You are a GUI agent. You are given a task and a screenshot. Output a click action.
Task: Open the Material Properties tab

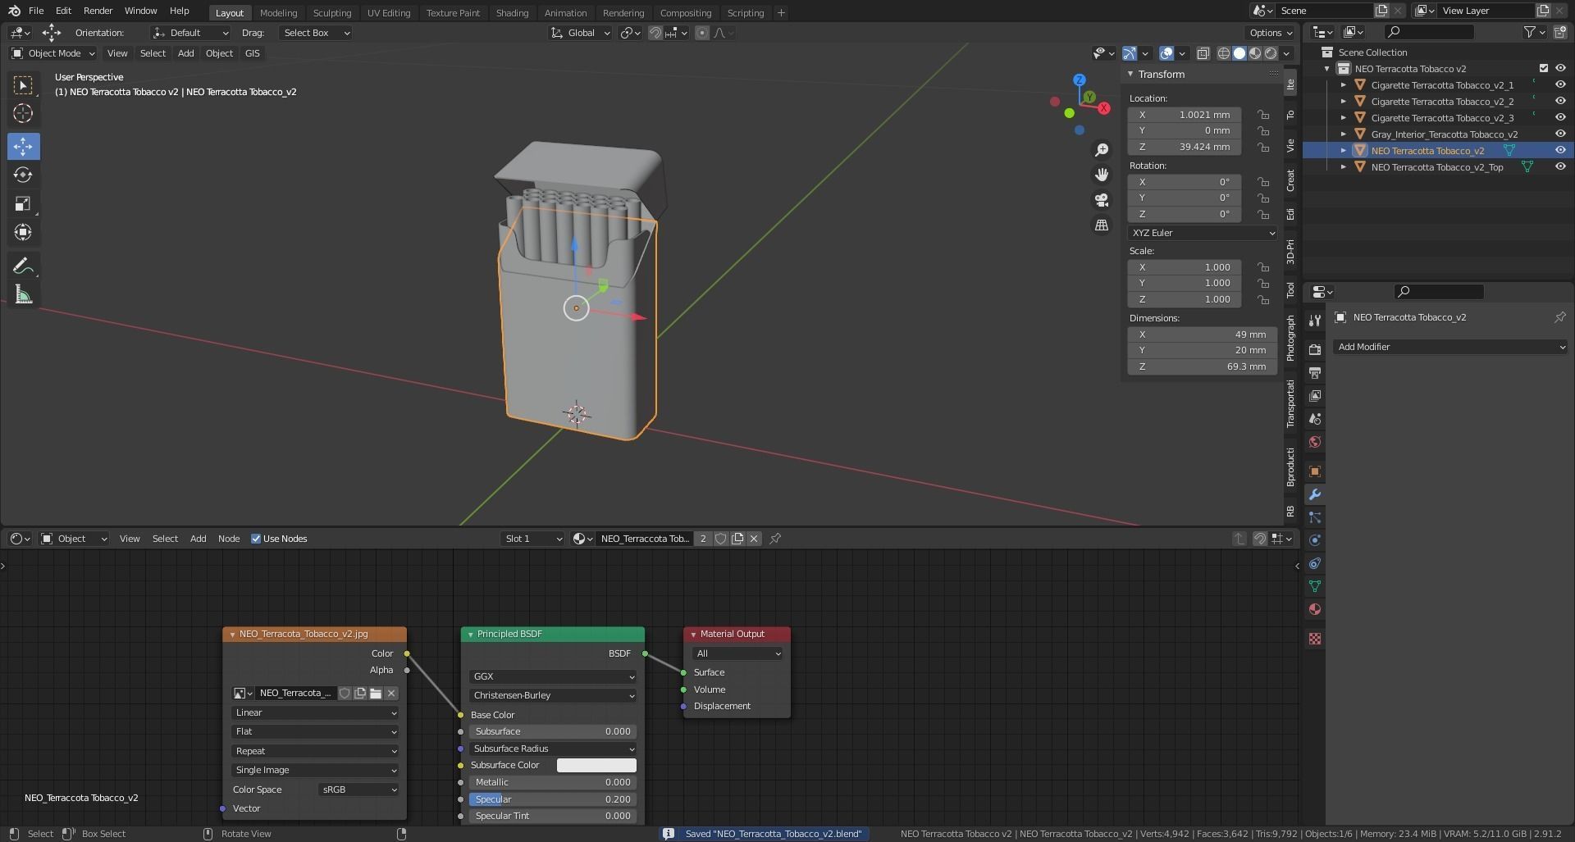tap(1315, 609)
